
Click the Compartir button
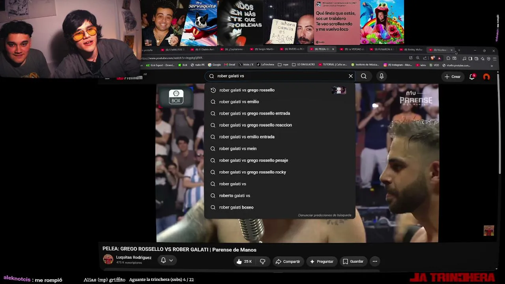(x=288, y=262)
